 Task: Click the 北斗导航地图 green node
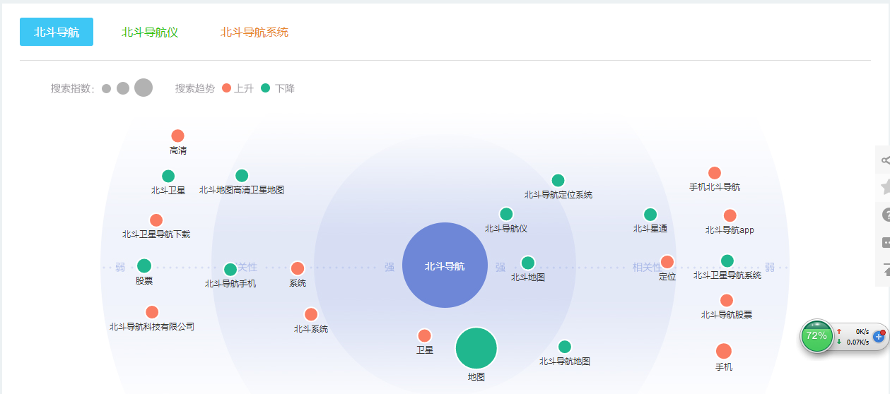pos(565,347)
